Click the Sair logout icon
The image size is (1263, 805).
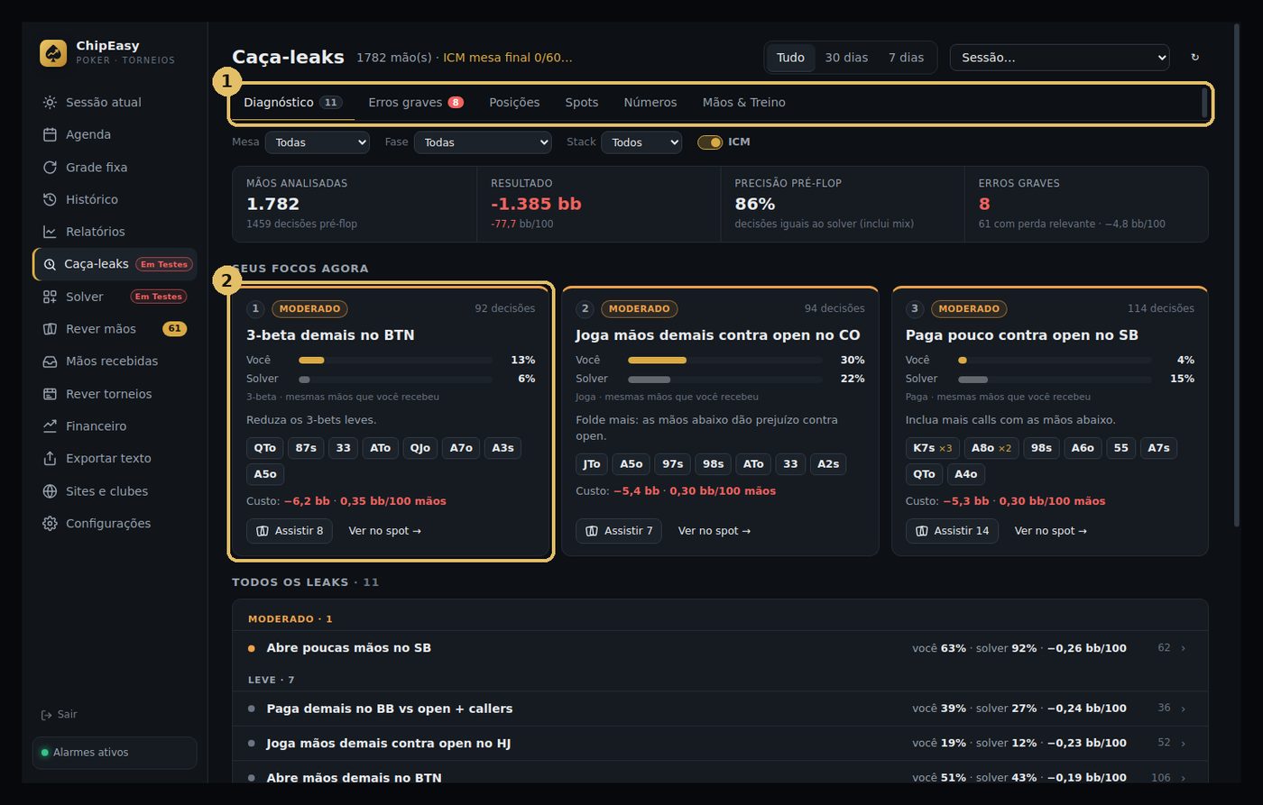(46, 715)
